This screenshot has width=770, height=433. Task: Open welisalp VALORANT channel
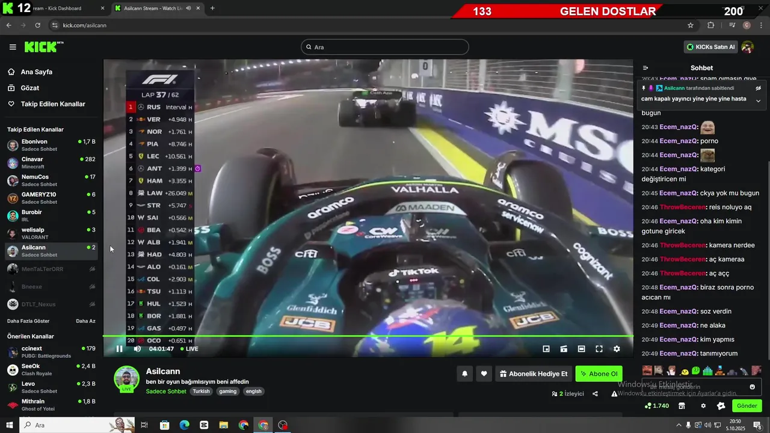tap(51, 233)
